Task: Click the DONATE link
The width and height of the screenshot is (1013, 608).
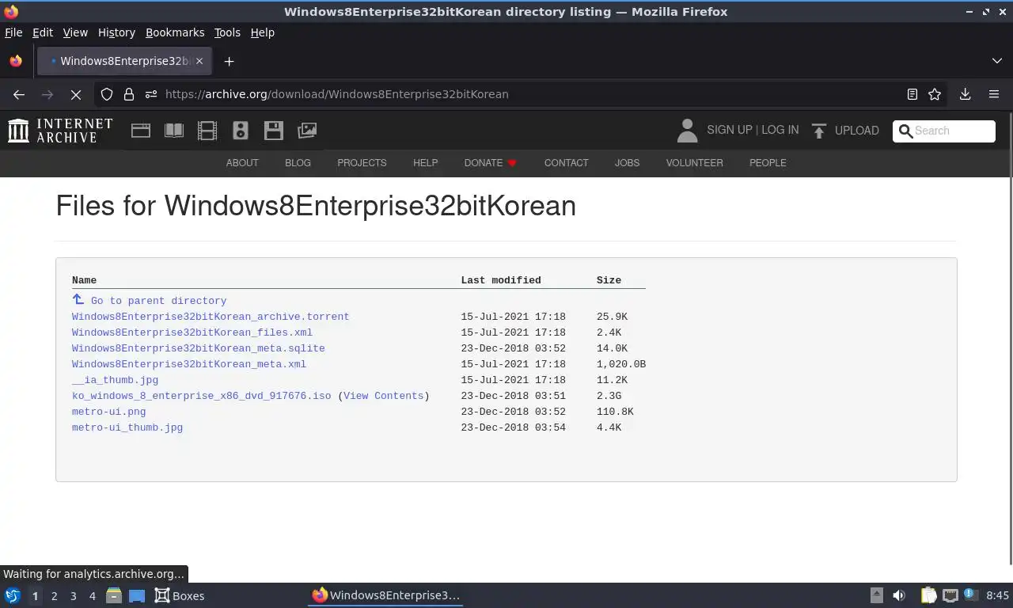Action: coord(491,163)
